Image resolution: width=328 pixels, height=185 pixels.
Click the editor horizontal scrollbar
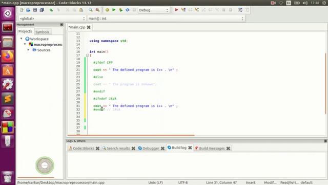point(131,135)
